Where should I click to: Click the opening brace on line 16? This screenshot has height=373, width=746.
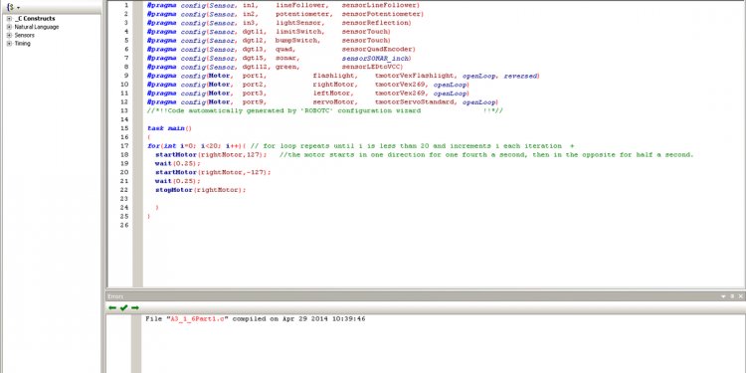click(x=149, y=137)
